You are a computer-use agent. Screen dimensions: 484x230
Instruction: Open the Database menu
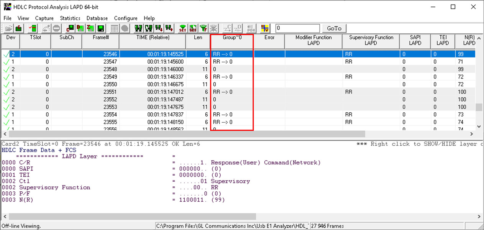(97, 18)
